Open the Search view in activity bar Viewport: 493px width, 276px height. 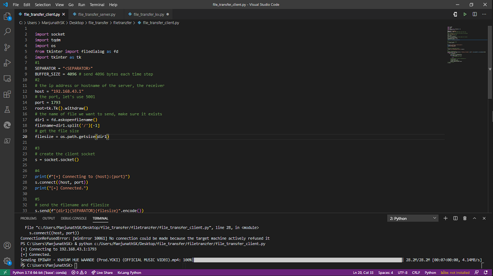click(7, 31)
